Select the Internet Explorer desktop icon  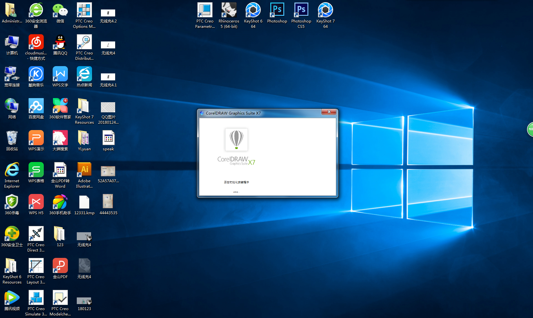tap(12, 170)
